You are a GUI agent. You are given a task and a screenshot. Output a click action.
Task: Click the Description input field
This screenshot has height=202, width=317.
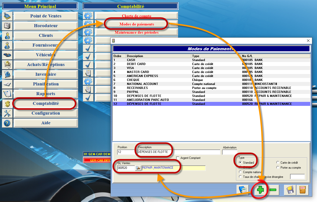point(179,152)
